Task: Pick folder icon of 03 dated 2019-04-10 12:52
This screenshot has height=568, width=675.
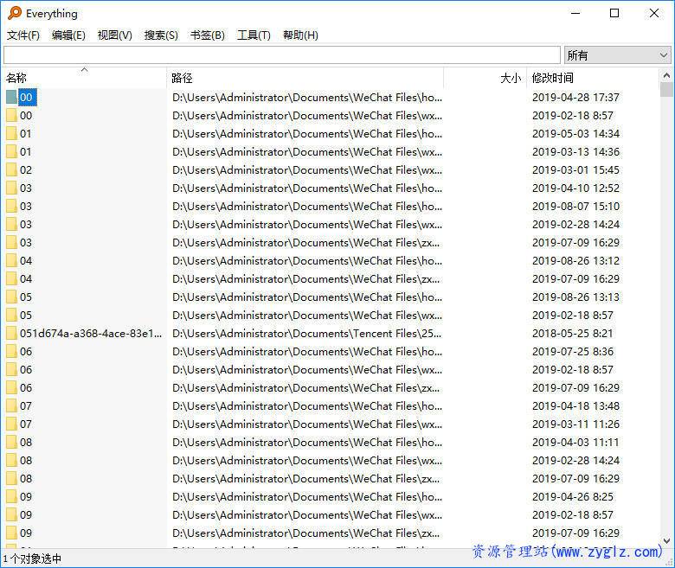Action: click(x=11, y=188)
